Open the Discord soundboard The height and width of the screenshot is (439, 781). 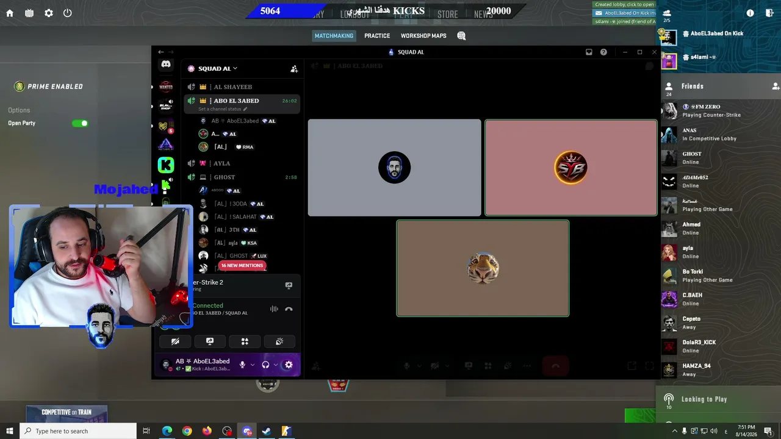point(279,341)
